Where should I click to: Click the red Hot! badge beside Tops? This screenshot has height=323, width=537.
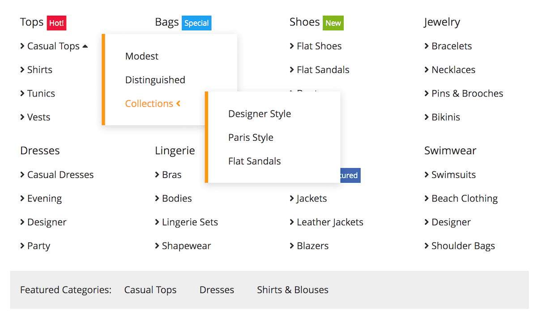(x=56, y=23)
